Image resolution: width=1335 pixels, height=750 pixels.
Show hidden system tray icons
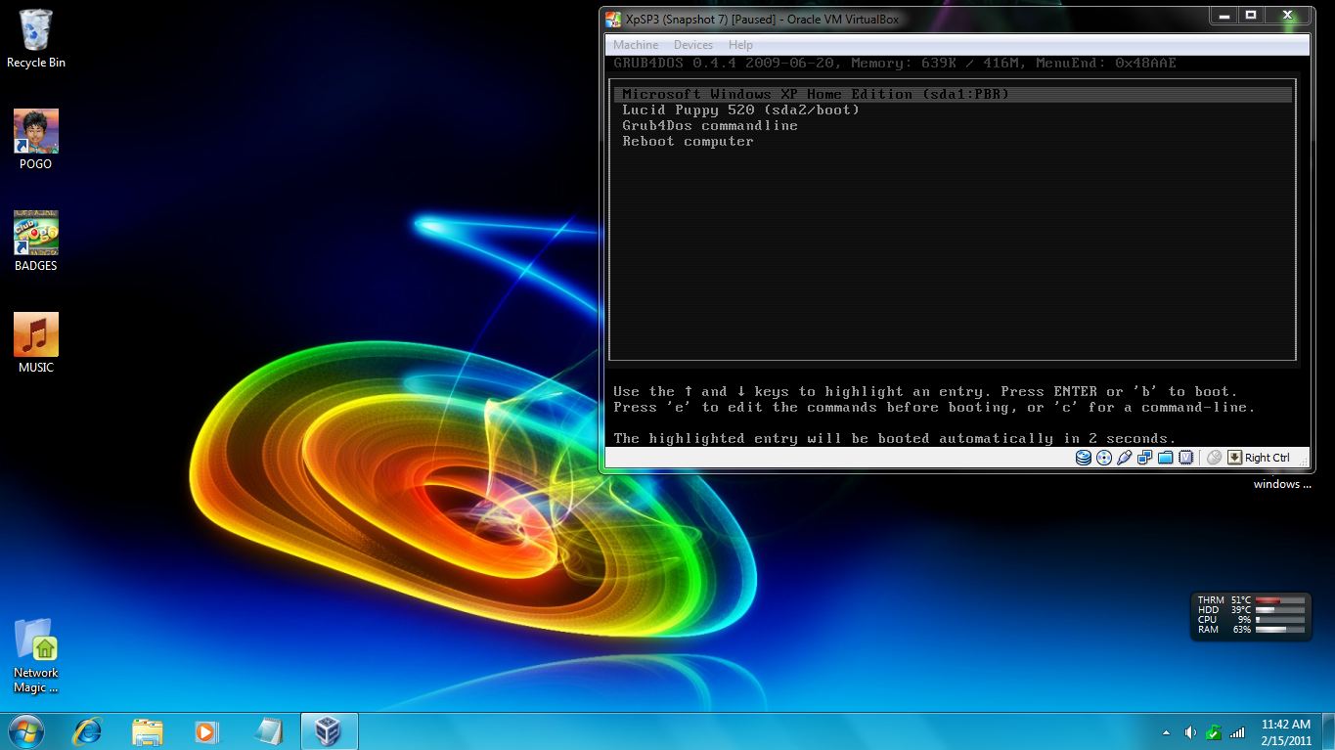[x=1166, y=731]
